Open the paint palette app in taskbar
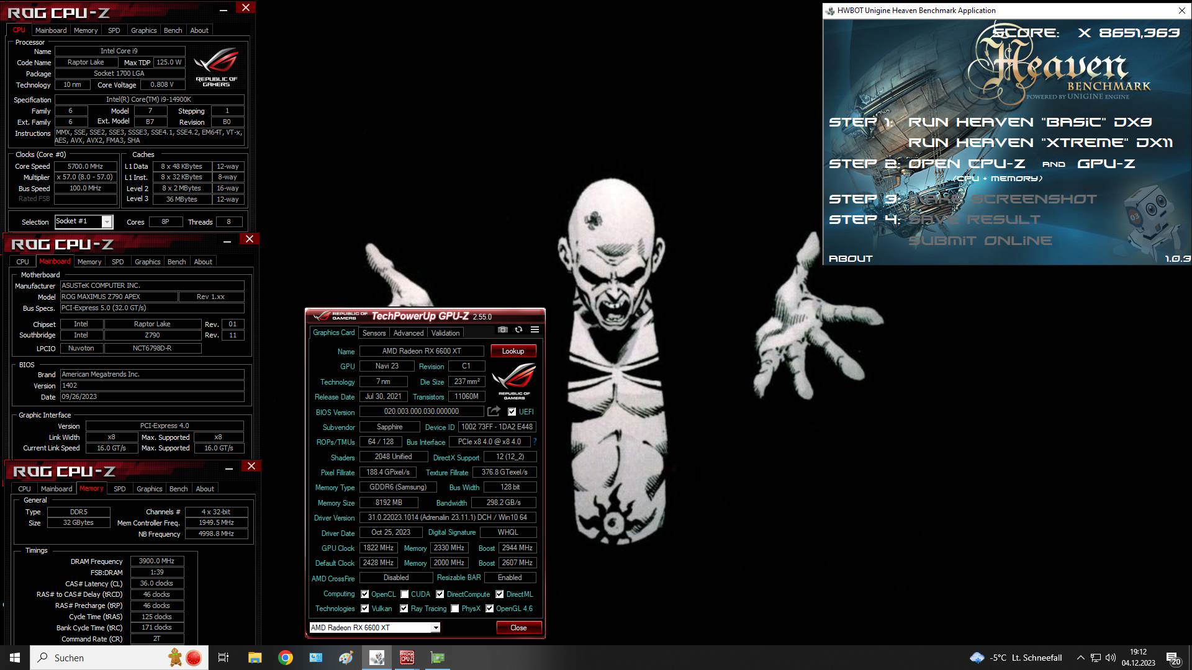1192x670 pixels. (346, 658)
